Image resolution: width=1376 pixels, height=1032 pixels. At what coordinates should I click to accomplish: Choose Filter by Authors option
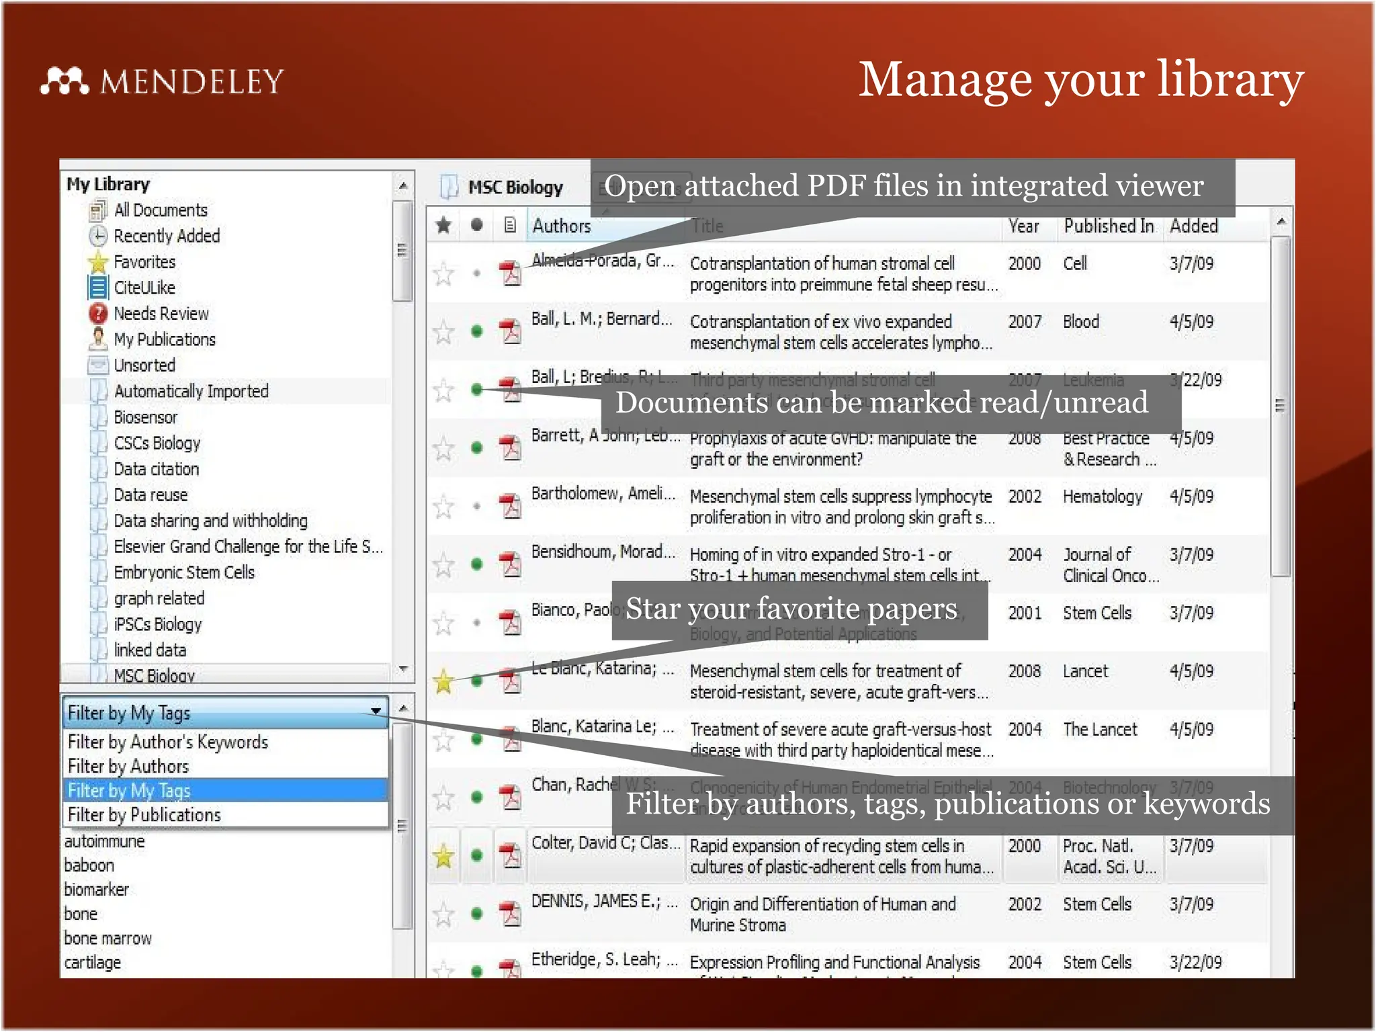pyautogui.click(x=226, y=766)
